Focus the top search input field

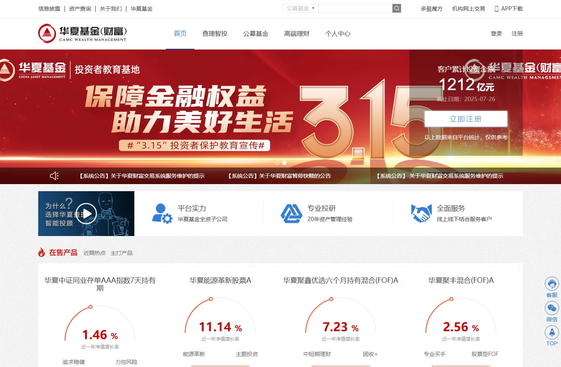tap(355, 8)
